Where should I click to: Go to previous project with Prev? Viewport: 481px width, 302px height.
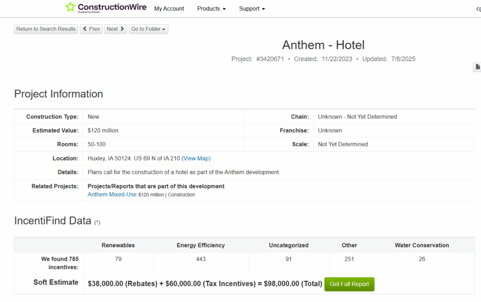91,29
